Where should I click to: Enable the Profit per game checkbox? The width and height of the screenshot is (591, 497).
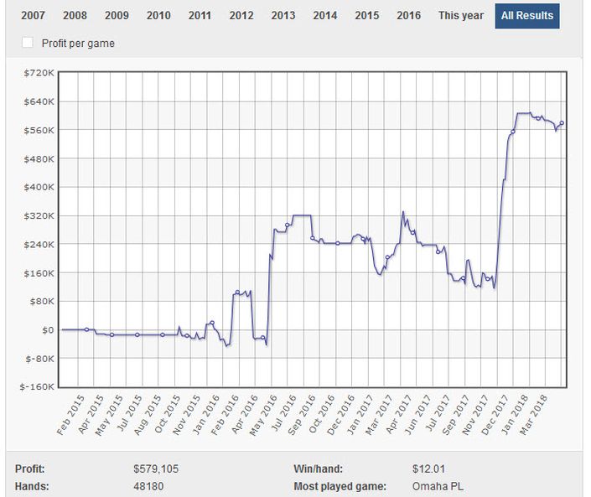point(28,43)
